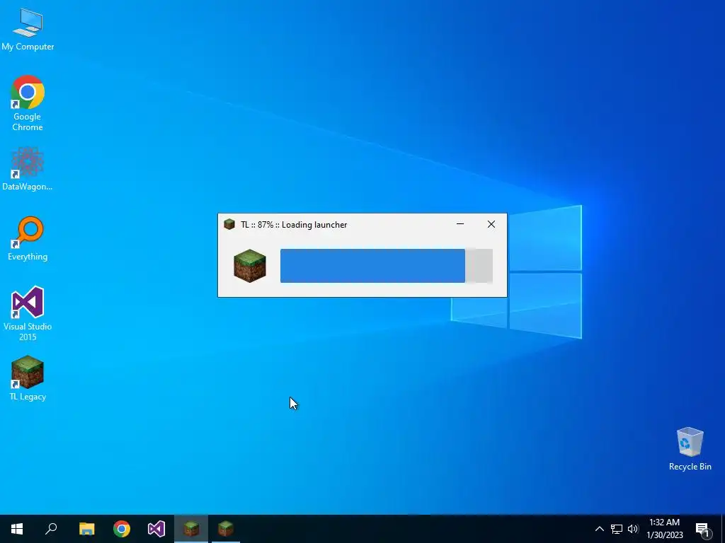Click the grass block icon in TL title bar
The width and height of the screenshot is (725, 543).
click(x=229, y=224)
